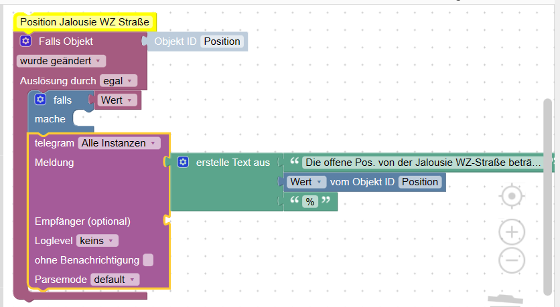Click the Falls Objekt block label
Viewport: 560px width, 307px height.
(x=66, y=41)
